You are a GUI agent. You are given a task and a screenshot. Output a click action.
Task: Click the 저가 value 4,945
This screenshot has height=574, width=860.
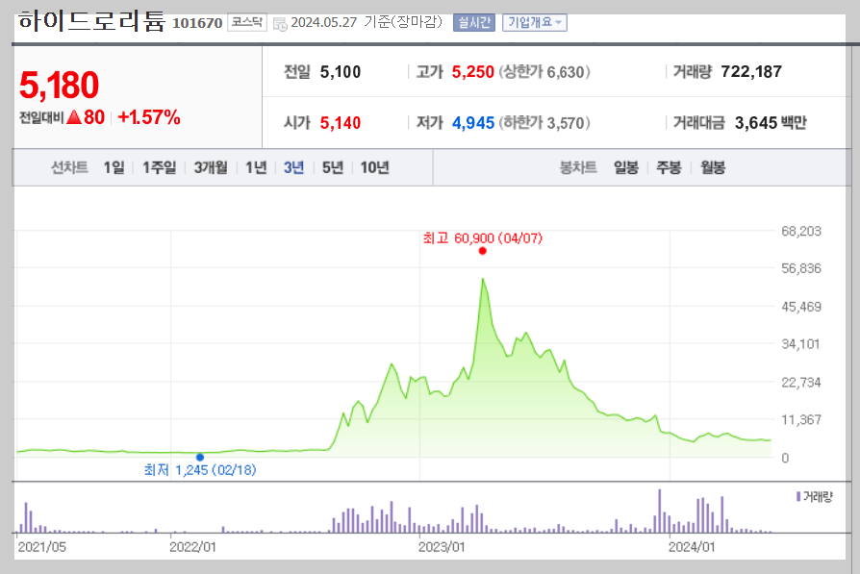click(473, 123)
